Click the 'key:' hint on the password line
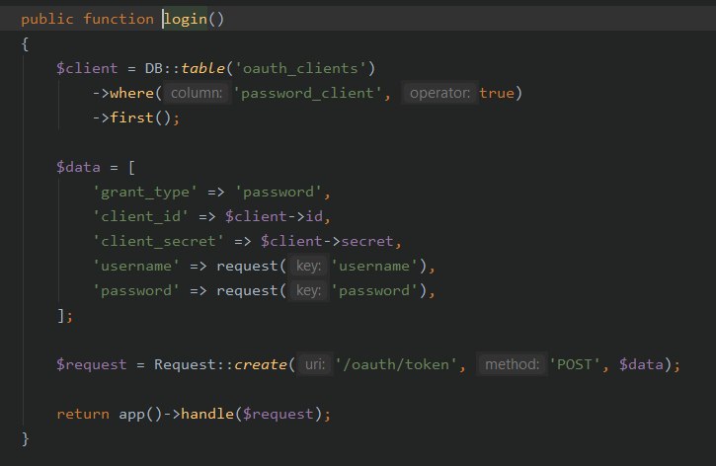Screen dimensions: 716x466 pos(309,290)
